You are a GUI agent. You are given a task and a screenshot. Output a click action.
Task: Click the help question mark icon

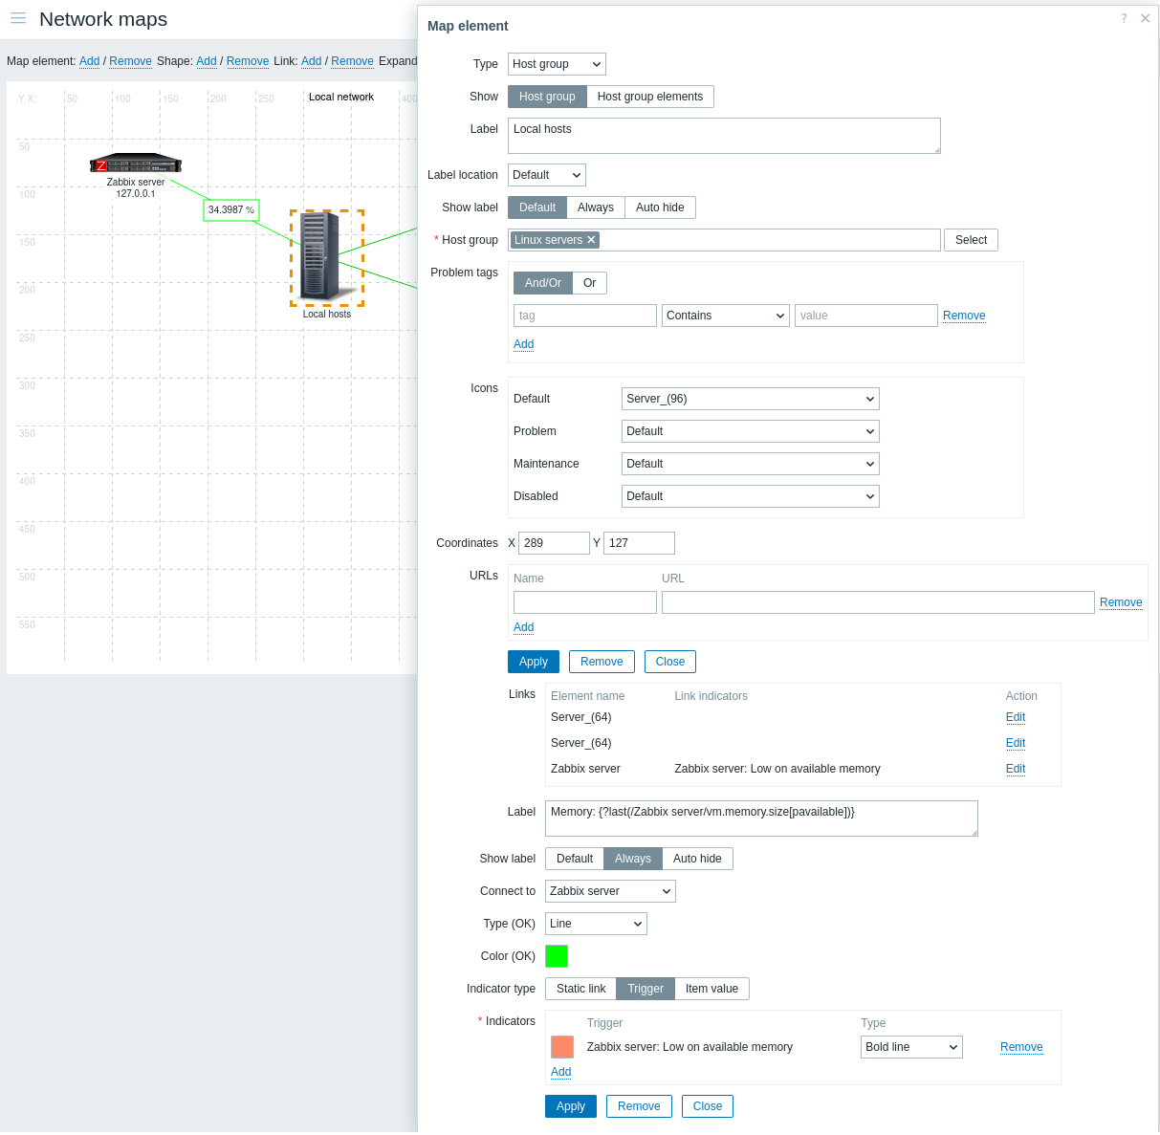point(1124,18)
